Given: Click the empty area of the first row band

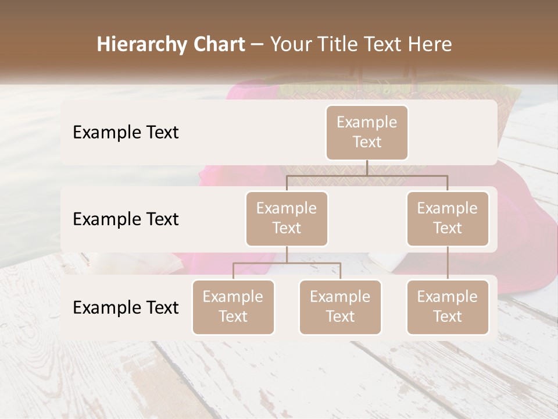Looking at the screenshot, I should click(249, 132).
